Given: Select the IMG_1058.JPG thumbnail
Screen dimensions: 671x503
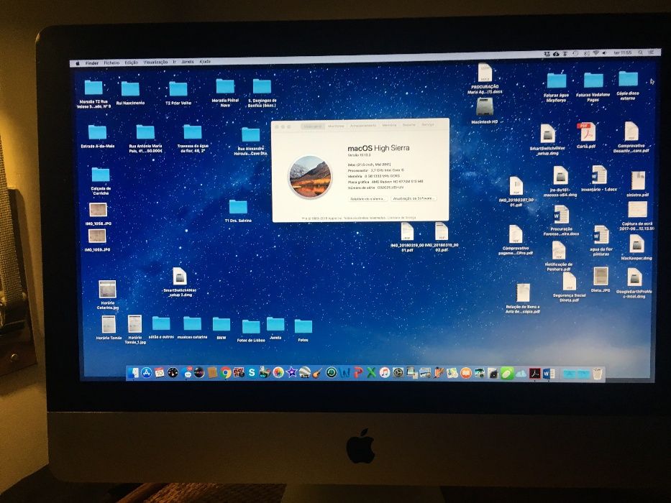Looking at the screenshot, I should tap(98, 214).
